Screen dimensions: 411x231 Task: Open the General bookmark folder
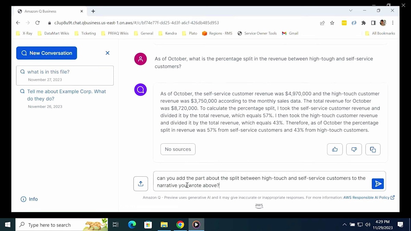coord(144,33)
